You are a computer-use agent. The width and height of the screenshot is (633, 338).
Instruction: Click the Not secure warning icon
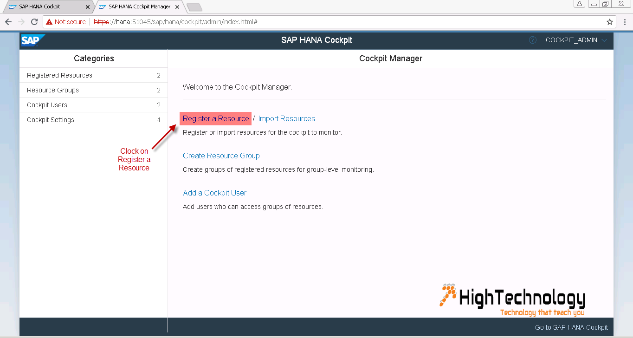click(49, 22)
